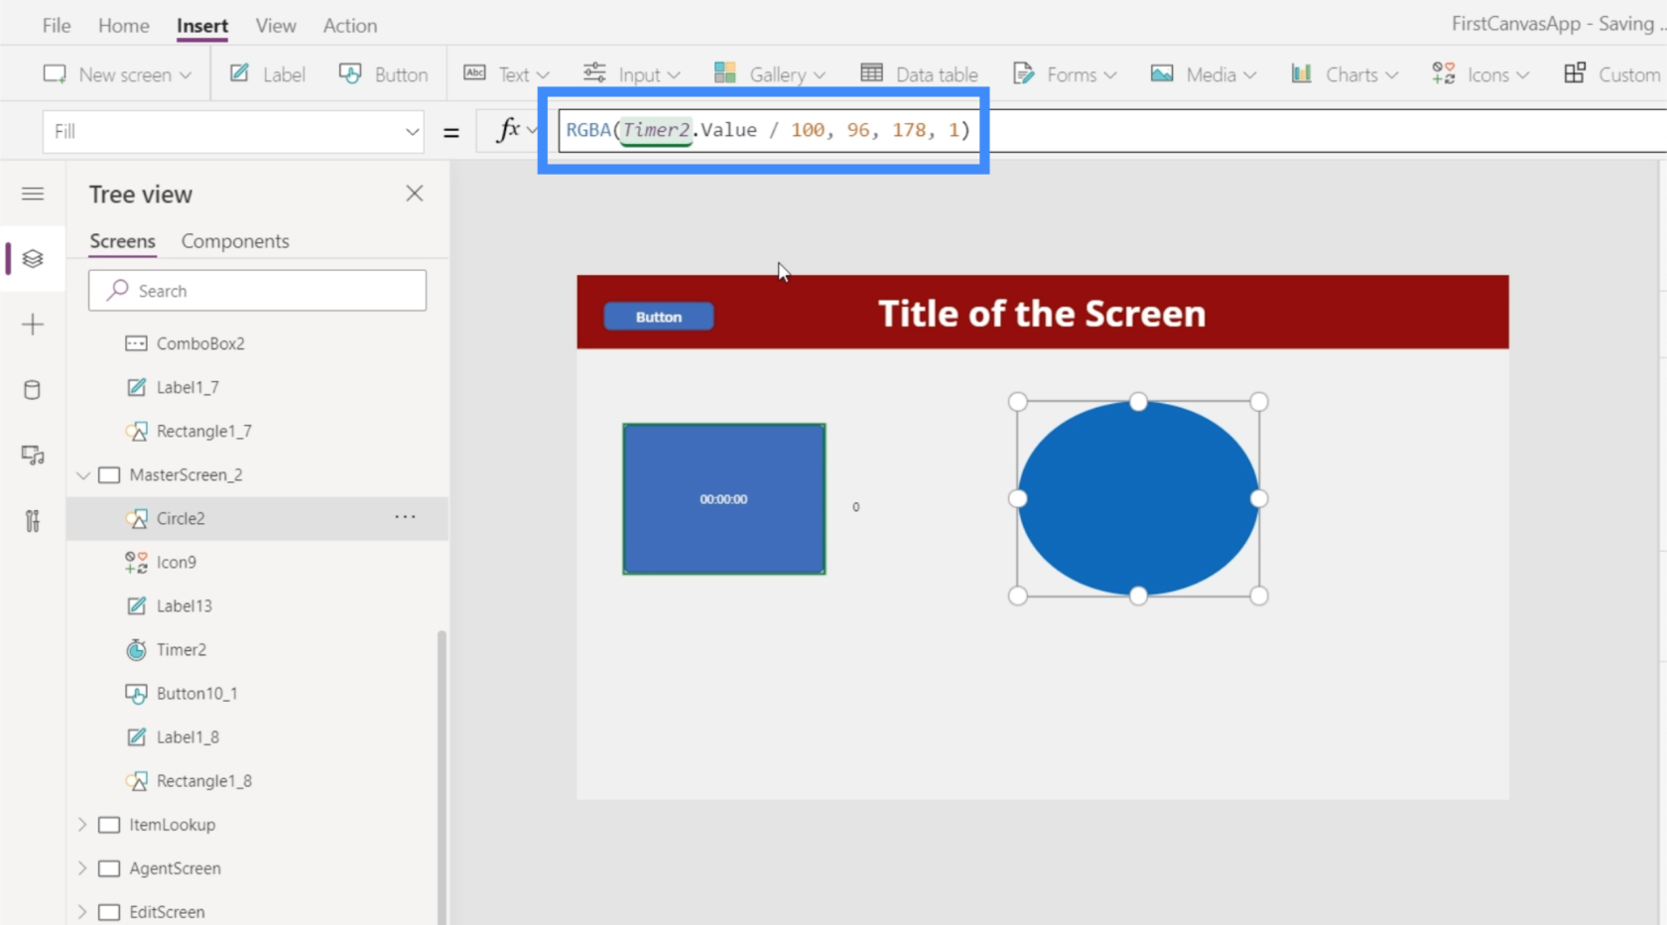Select the Icon9 item icon
1667x925 pixels.
point(137,562)
